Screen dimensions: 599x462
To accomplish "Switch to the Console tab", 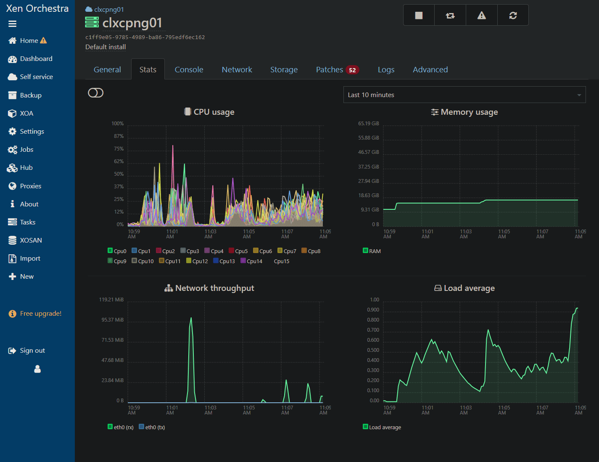I will coord(189,70).
